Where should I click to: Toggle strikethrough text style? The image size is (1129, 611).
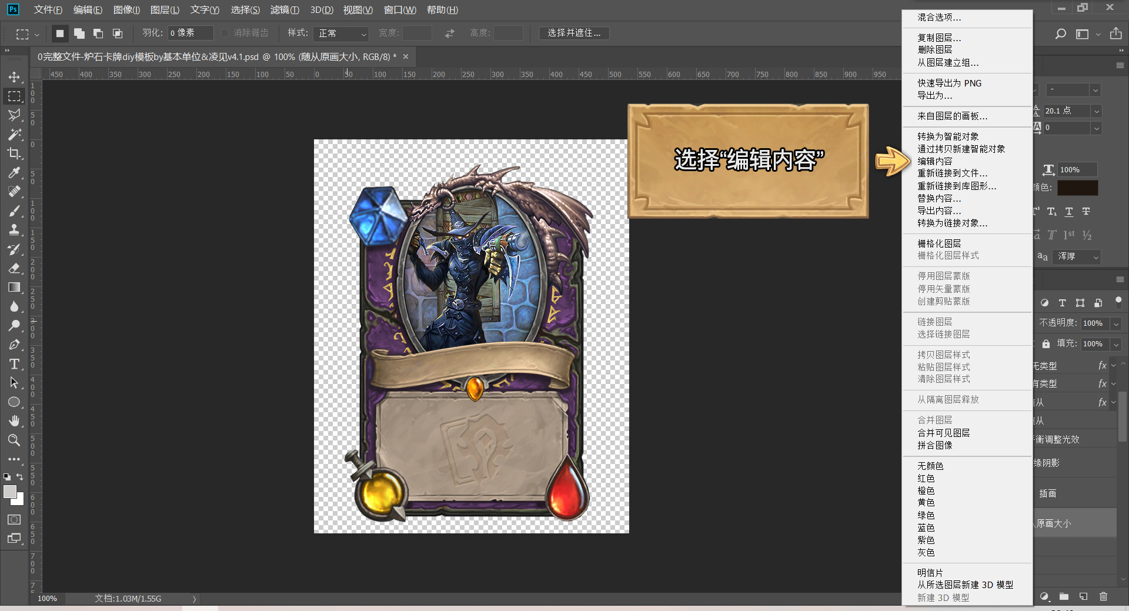click(x=1086, y=212)
